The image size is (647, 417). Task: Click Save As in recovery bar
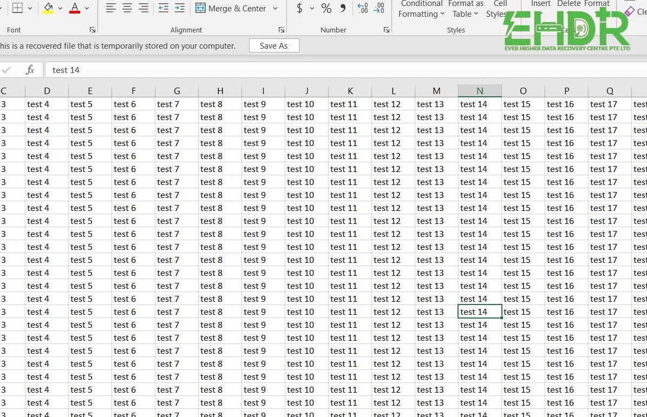274,46
